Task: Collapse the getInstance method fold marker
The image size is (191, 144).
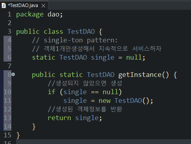Action: 13,75
